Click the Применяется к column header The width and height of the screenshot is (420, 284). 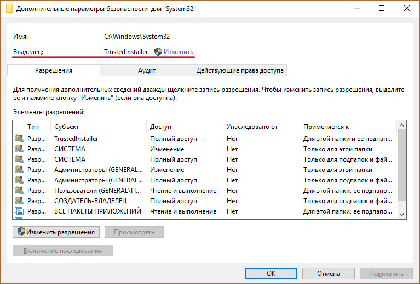click(348, 127)
